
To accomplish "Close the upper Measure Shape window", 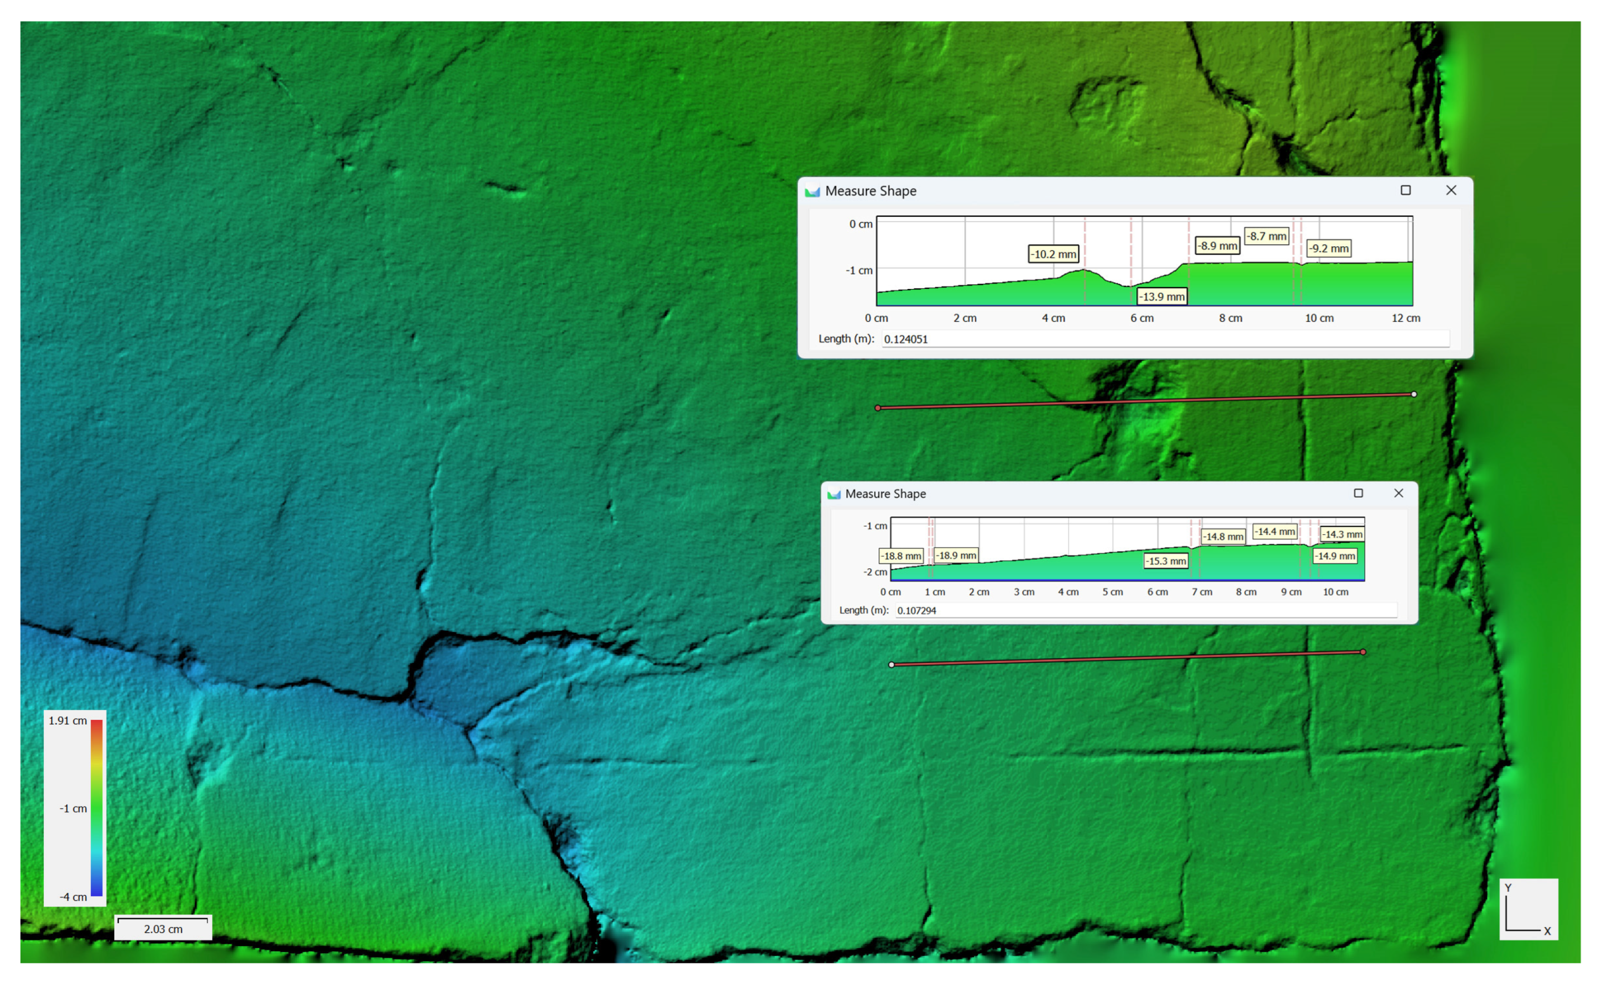I will (x=1451, y=190).
